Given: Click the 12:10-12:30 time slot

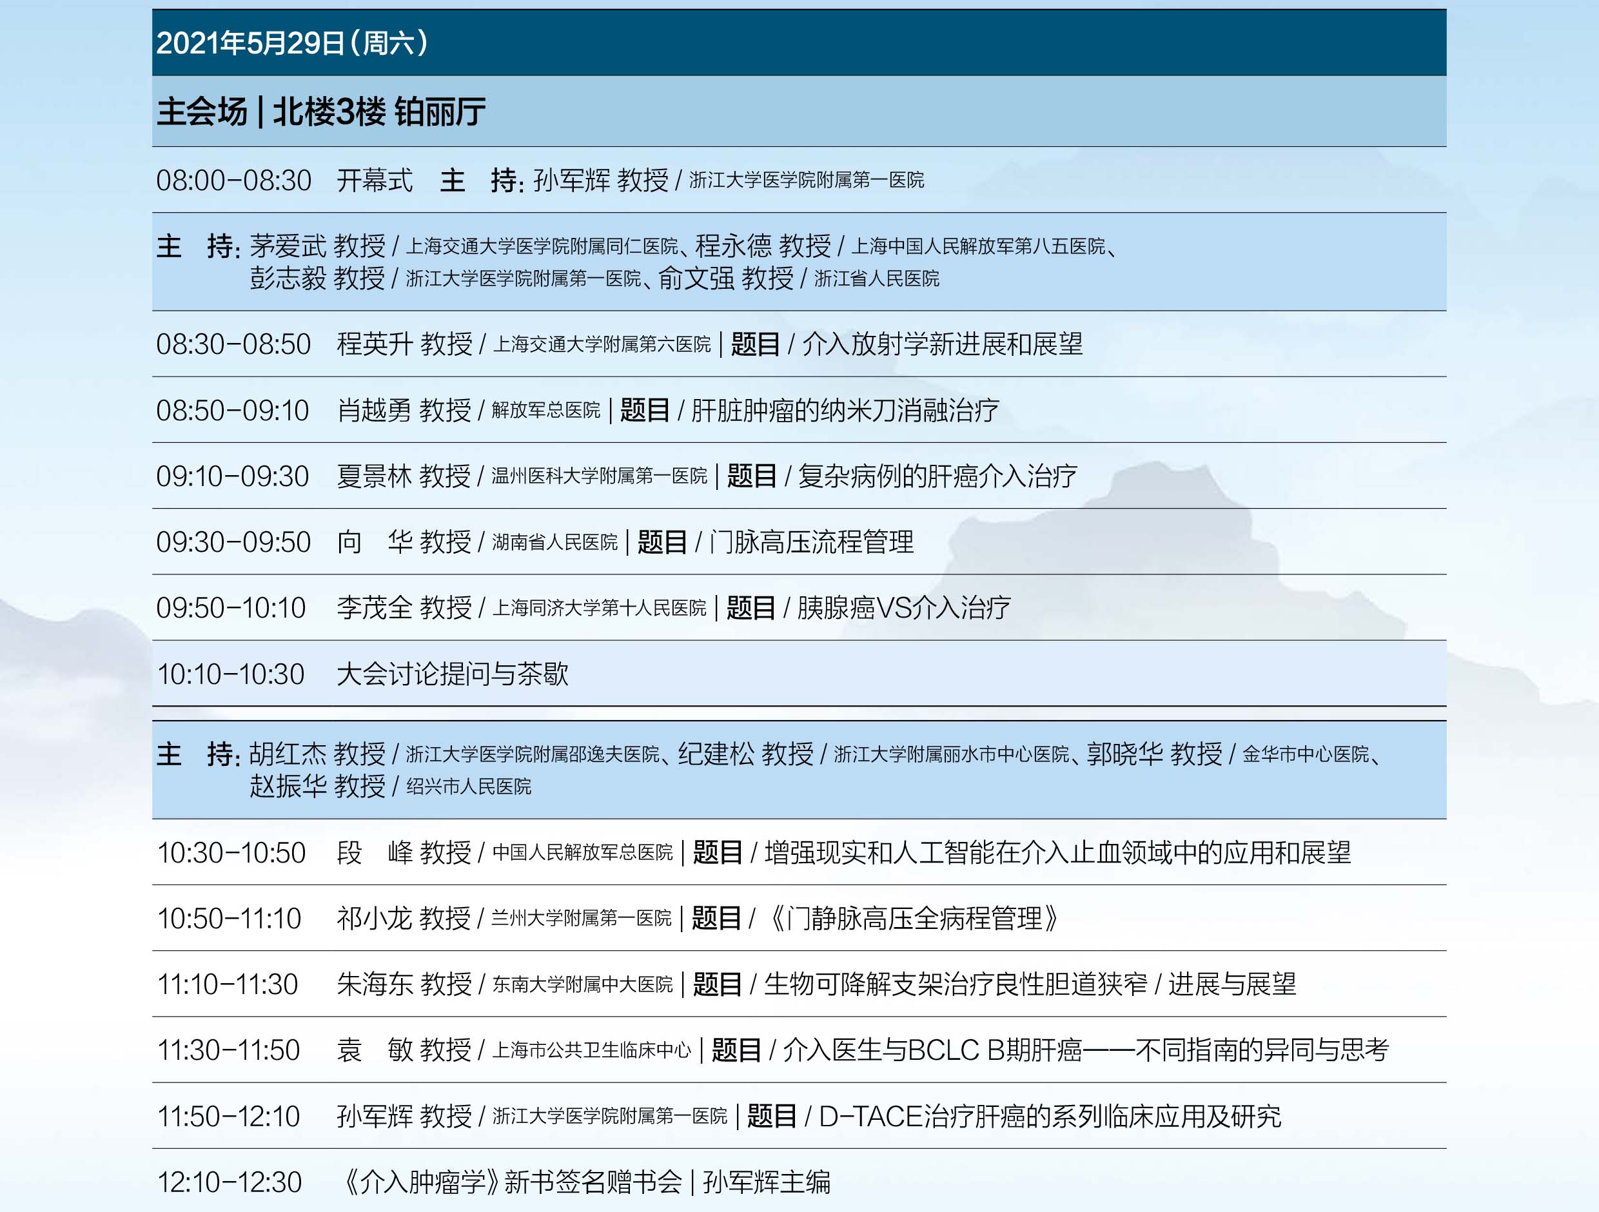Looking at the screenshot, I should (x=230, y=1182).
